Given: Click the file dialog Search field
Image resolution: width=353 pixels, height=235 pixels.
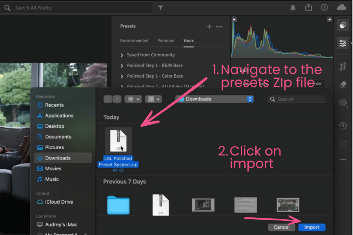Looking at the screenshot, I should pyautogui.click(x=296, y=99).
